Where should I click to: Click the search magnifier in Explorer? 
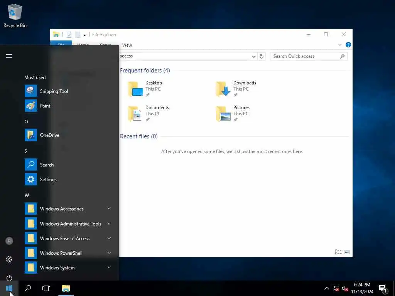click(x=342, y=56)
